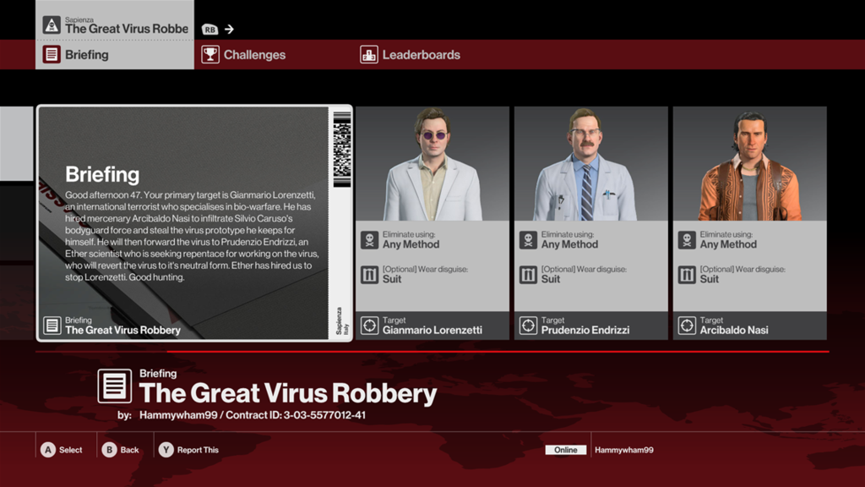This screenshot has width=865, height=487.
Task: Click the B Back button
Action: tap(120, 450)
